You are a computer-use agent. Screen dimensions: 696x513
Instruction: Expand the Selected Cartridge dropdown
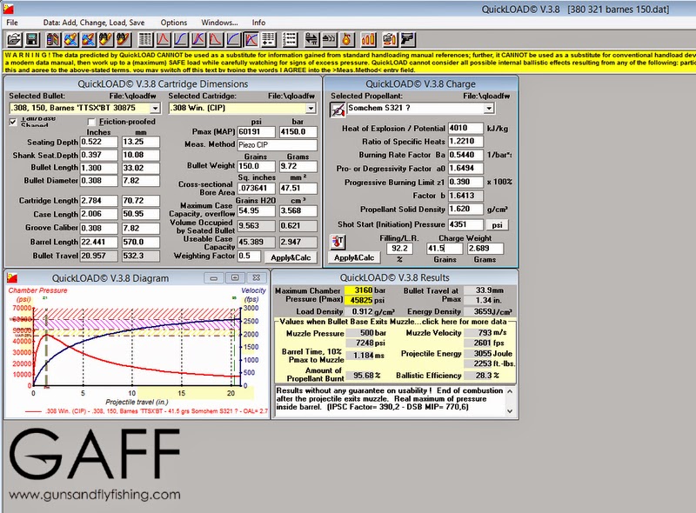(311, 109)
